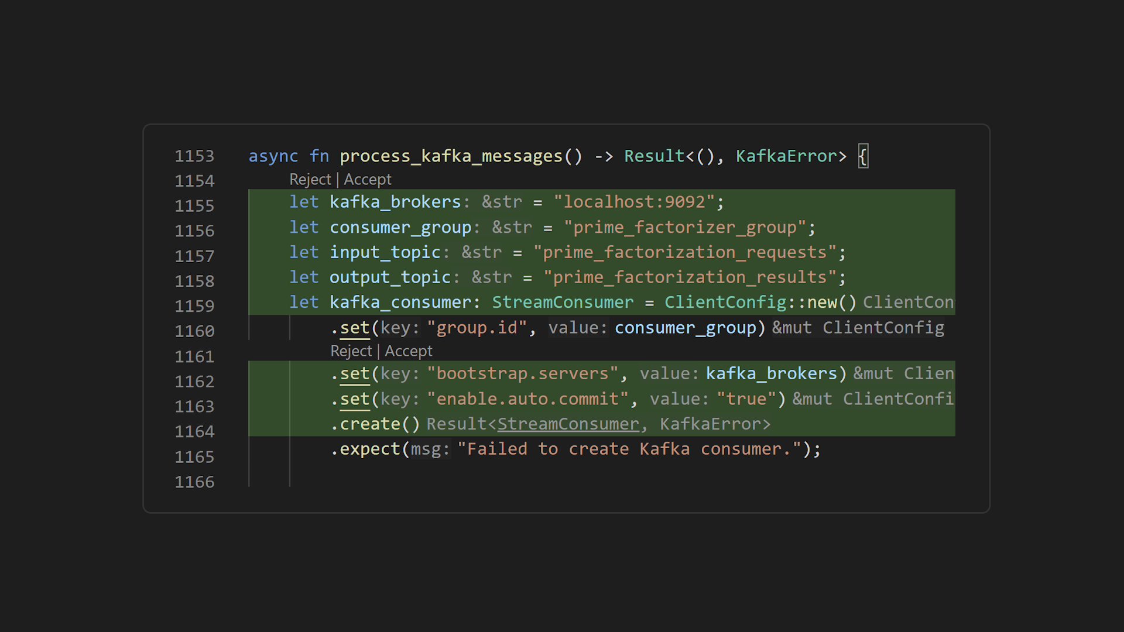Accept the first suggested code block

(x=368, y=179)
